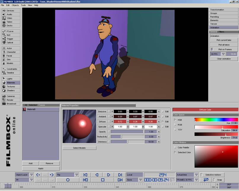This screenshot has width=239, height=191.
Task: Open the Takes panel
Action: tap(11, 22)
